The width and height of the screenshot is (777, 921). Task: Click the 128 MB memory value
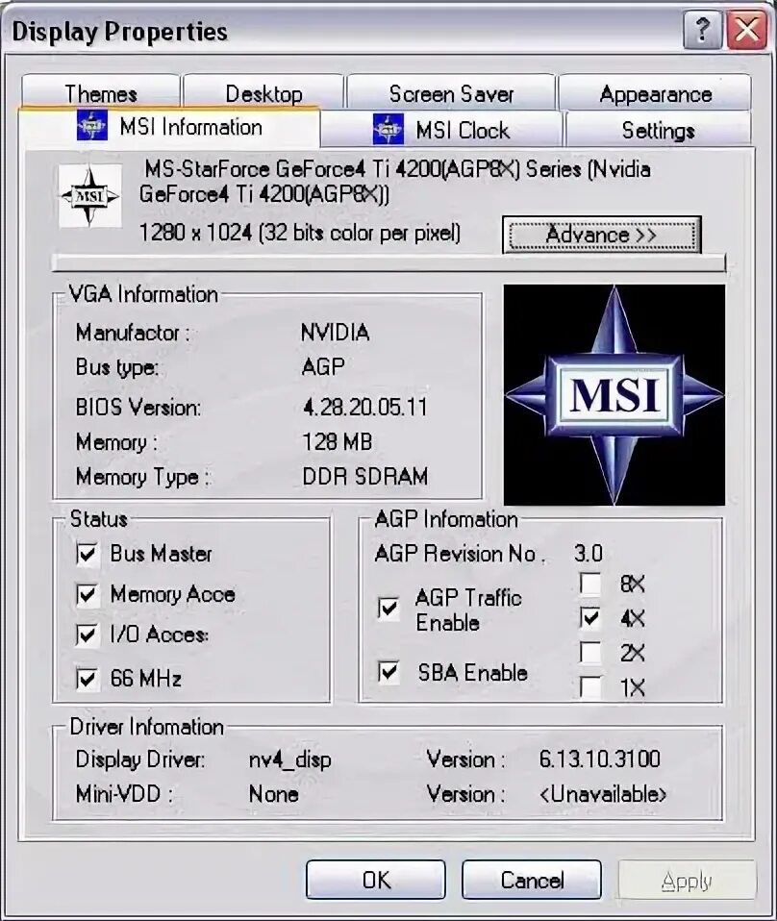[337, 441]
